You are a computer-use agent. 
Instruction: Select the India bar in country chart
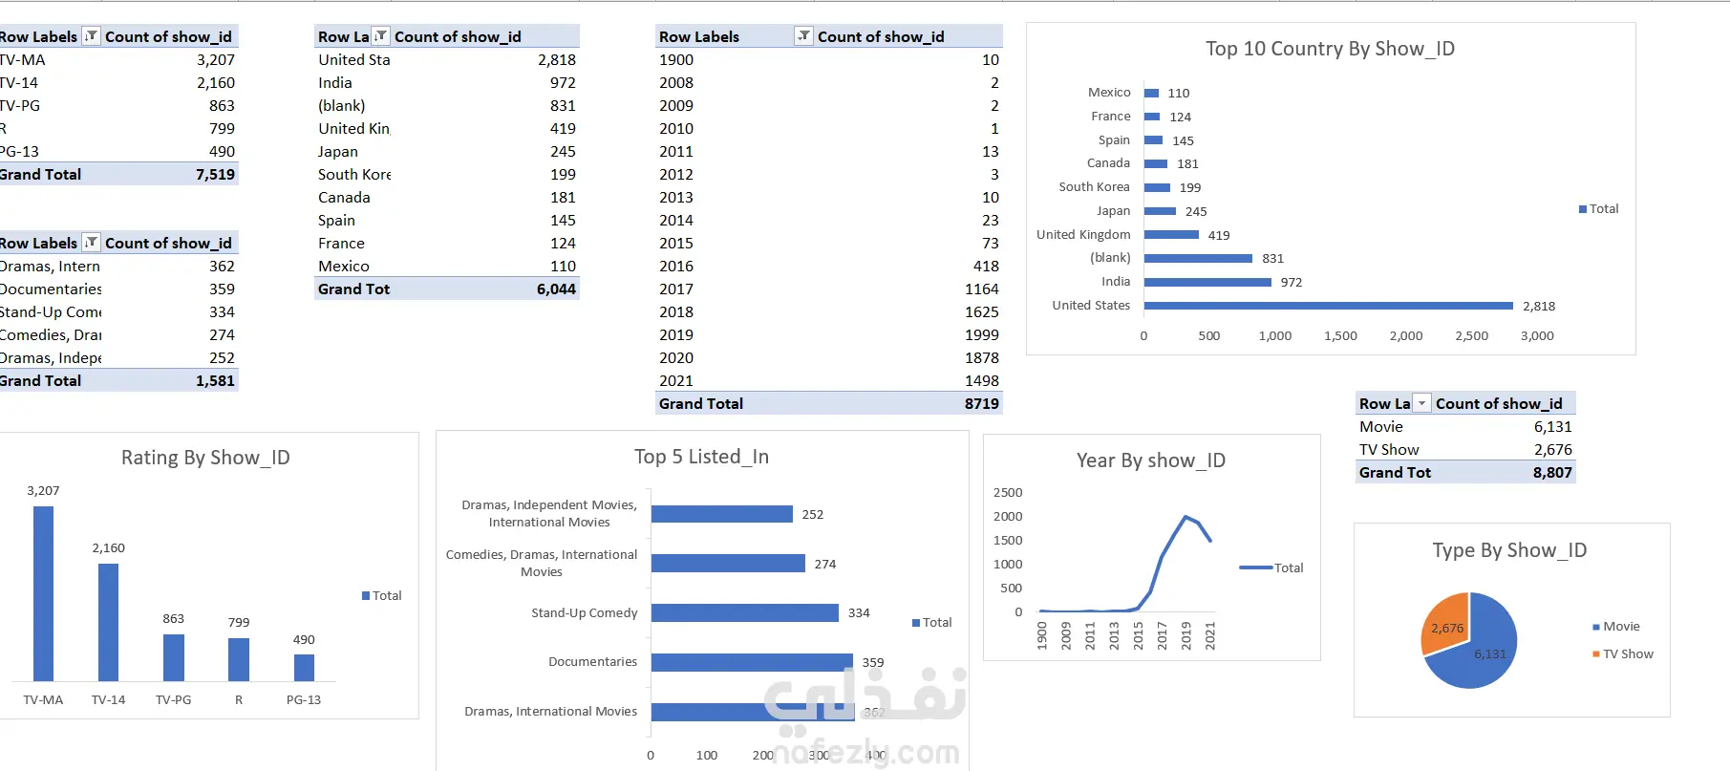pos(1207,282)
